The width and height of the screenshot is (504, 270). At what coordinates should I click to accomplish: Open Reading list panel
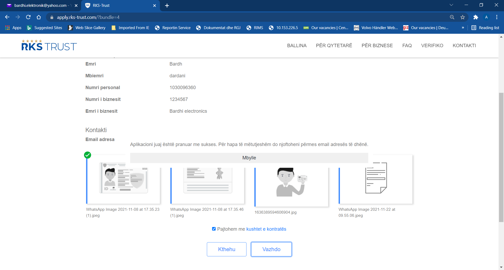[485, 28]
